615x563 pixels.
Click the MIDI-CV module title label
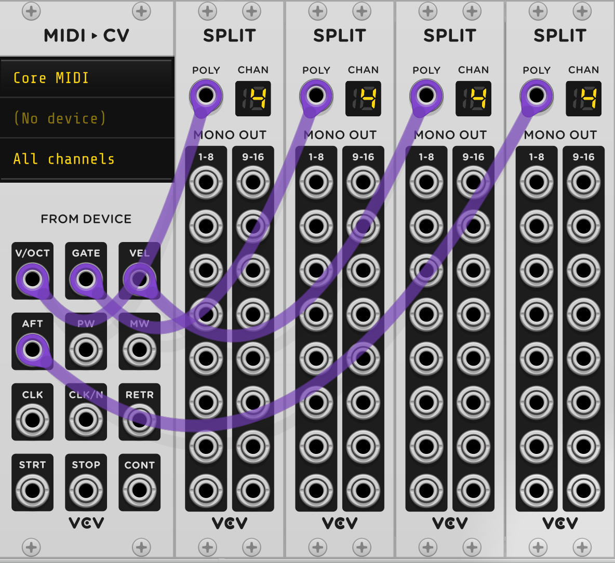[x=86, y=35]
